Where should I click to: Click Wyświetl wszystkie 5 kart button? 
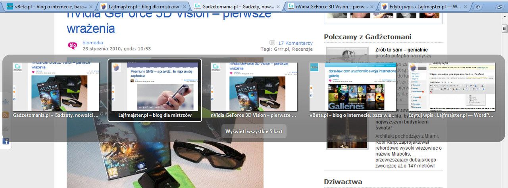(x=254, y=131)
